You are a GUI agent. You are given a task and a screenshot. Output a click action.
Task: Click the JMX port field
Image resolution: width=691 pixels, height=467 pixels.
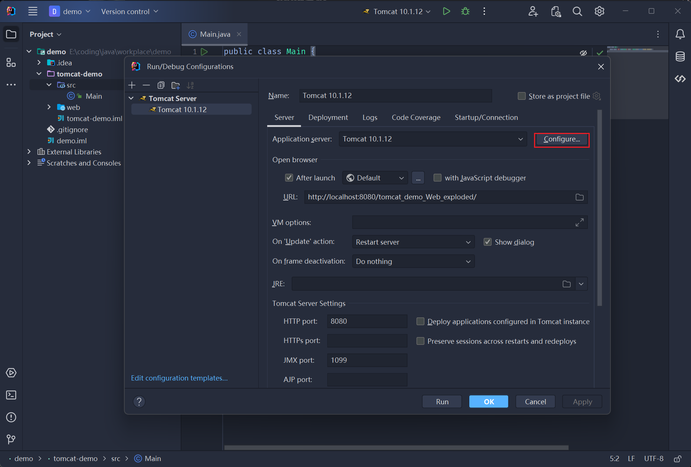[x=367, y=360]
